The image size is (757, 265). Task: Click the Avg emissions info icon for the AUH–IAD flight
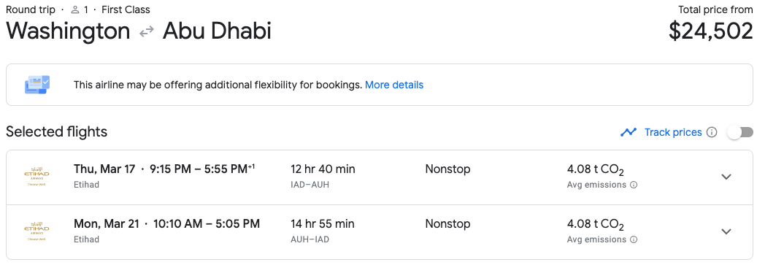(634, 239)
